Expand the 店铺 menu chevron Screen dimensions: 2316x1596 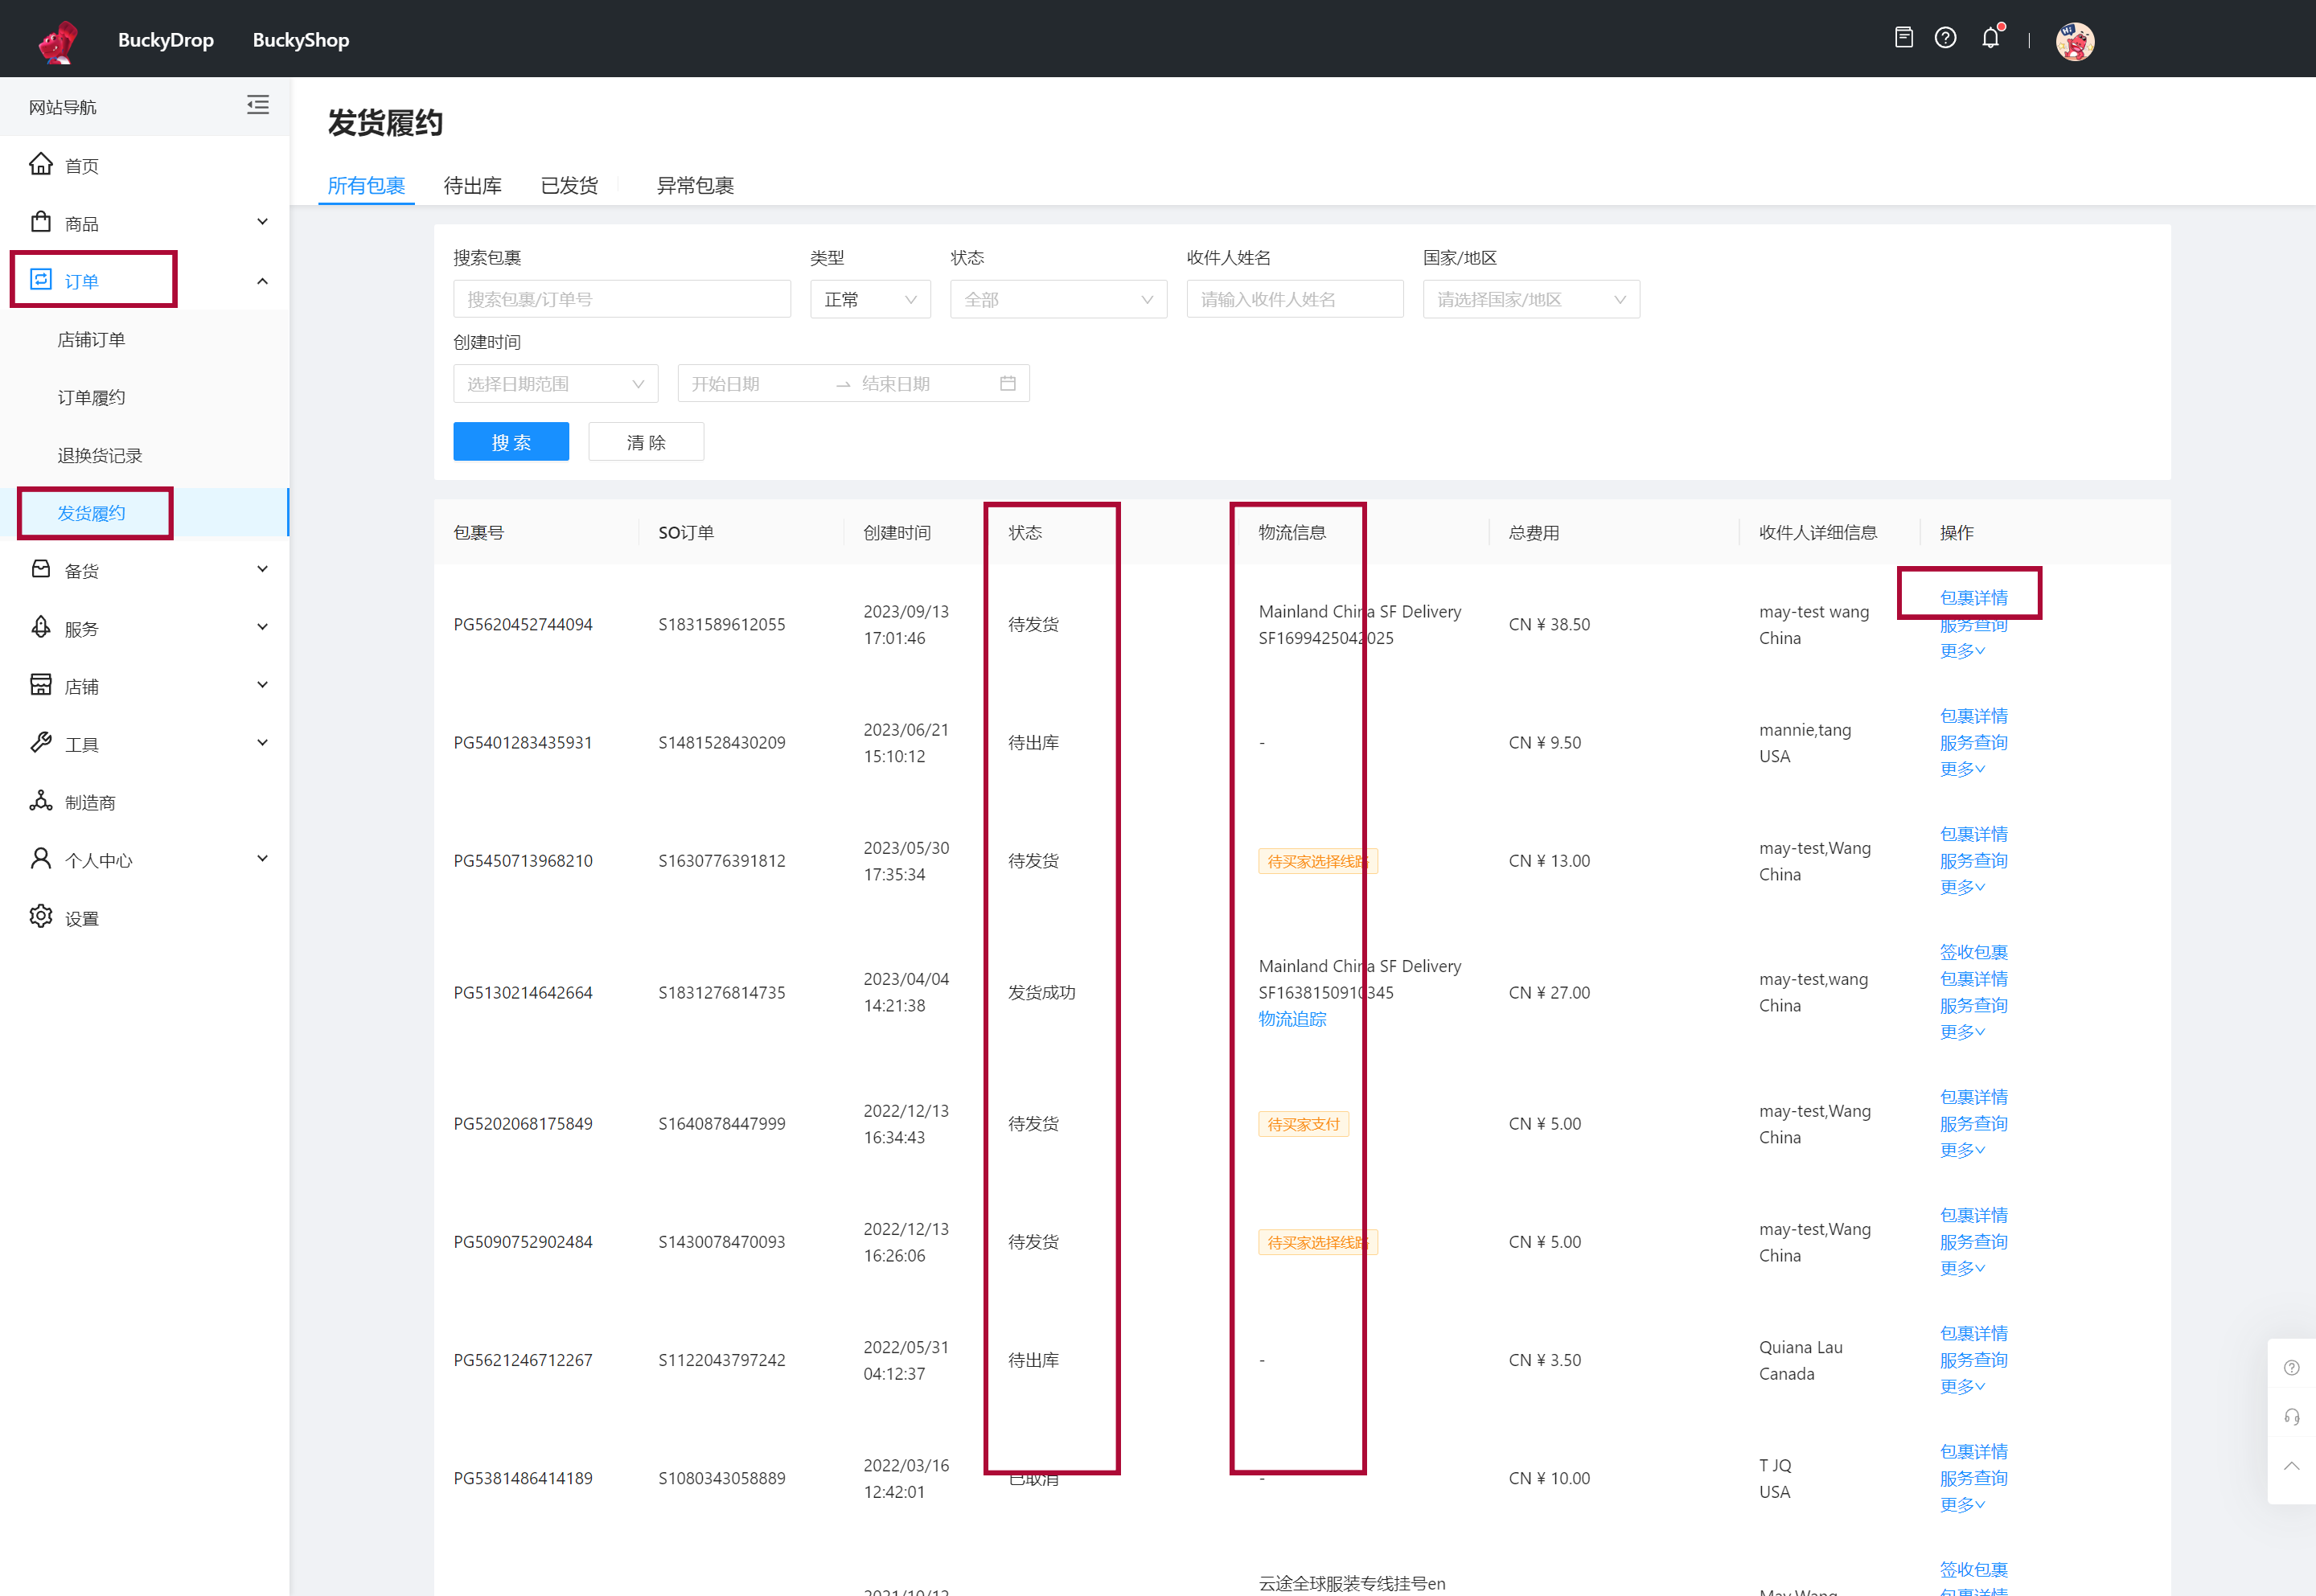click(x=262, y=685)
